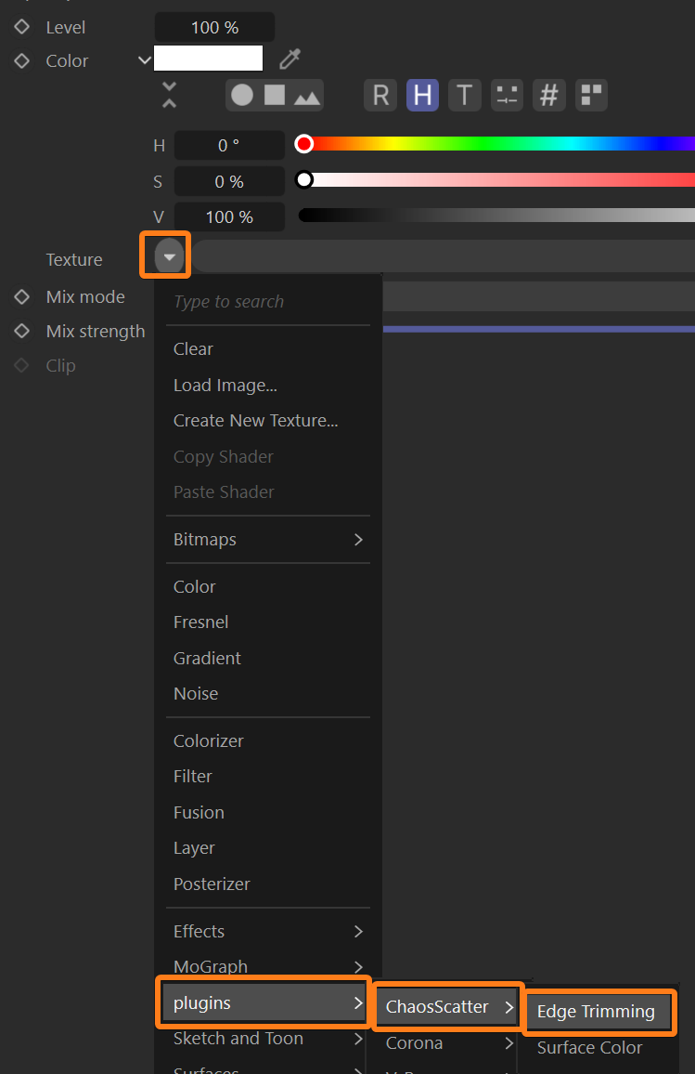Toggle Mix strength keyframe diamond

coord(22,331)
